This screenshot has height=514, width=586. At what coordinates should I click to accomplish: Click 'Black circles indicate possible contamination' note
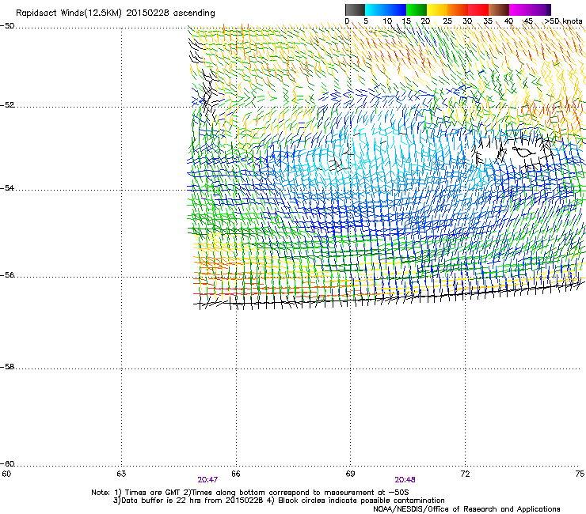pos(361,501)
